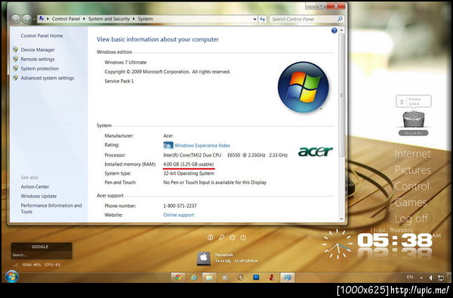Click the Back navigation arrow

(x=16, y=19)
